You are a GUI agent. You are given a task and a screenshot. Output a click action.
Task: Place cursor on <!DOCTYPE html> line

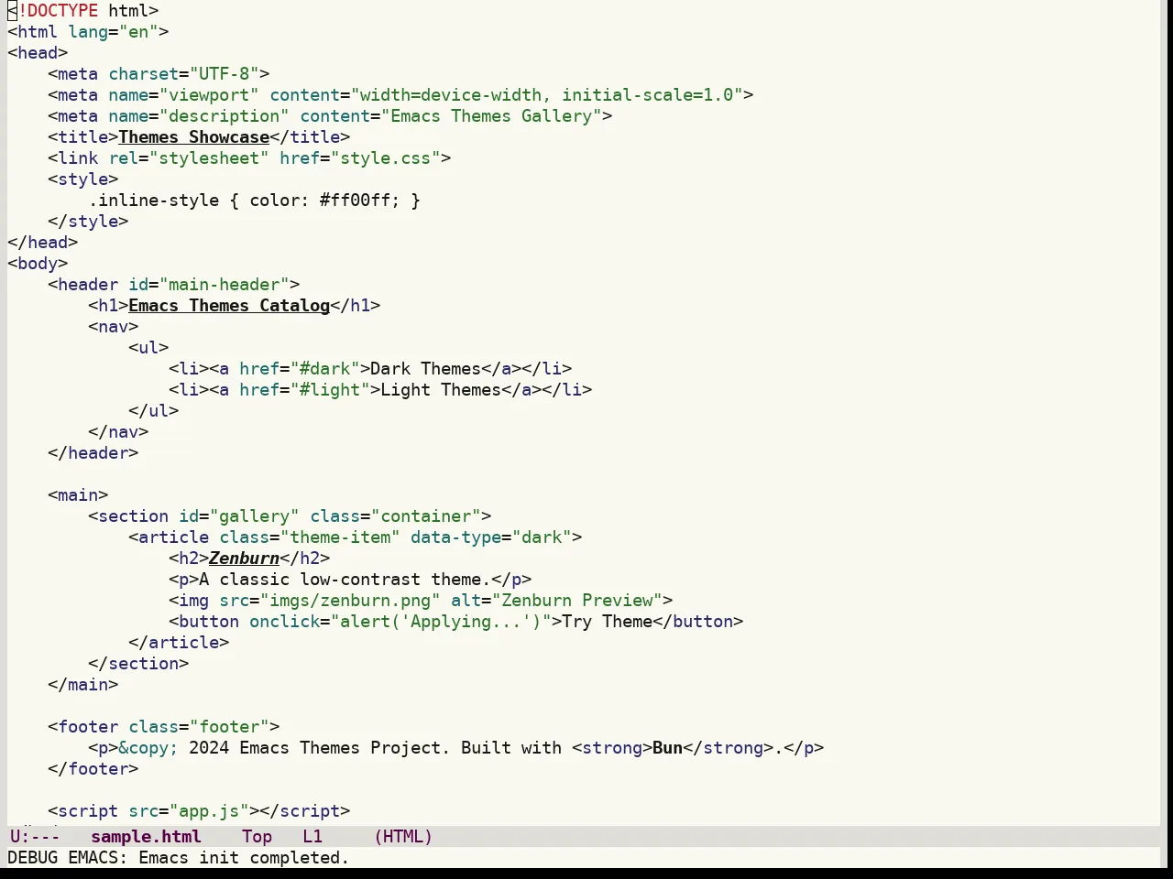pos(83,11)
